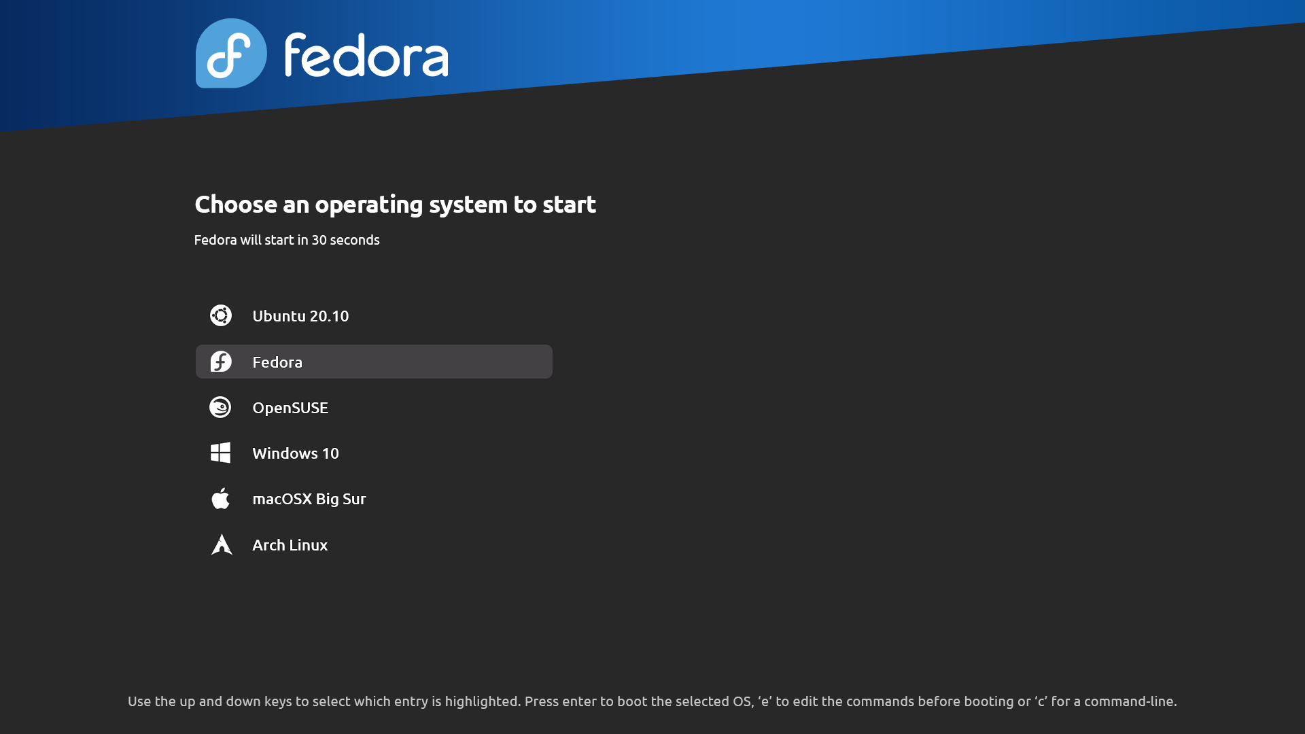Pick the Arch Linux entry
Screen dimensions: 1305x734
(290, 545)
